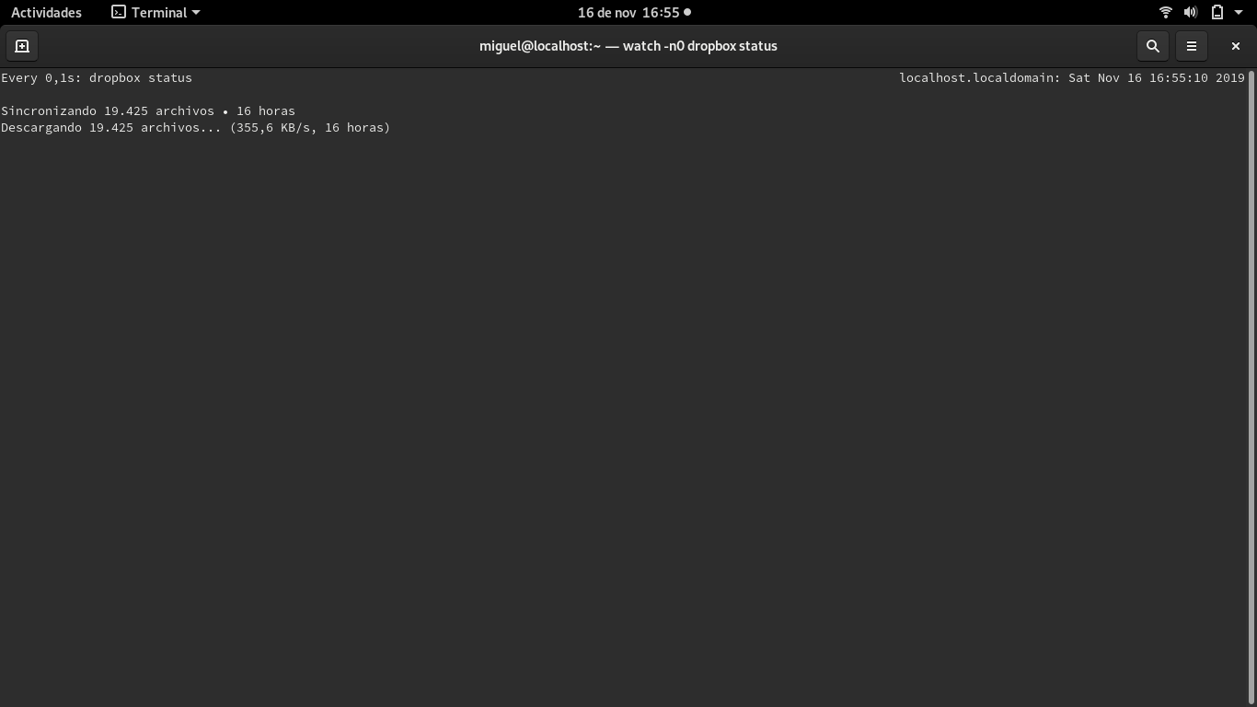Open a new terminal tab
1257x707 pixels.
(22, 46)
